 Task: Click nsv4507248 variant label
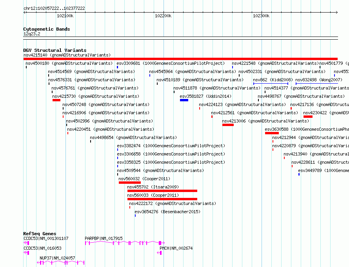pos(106,104)
